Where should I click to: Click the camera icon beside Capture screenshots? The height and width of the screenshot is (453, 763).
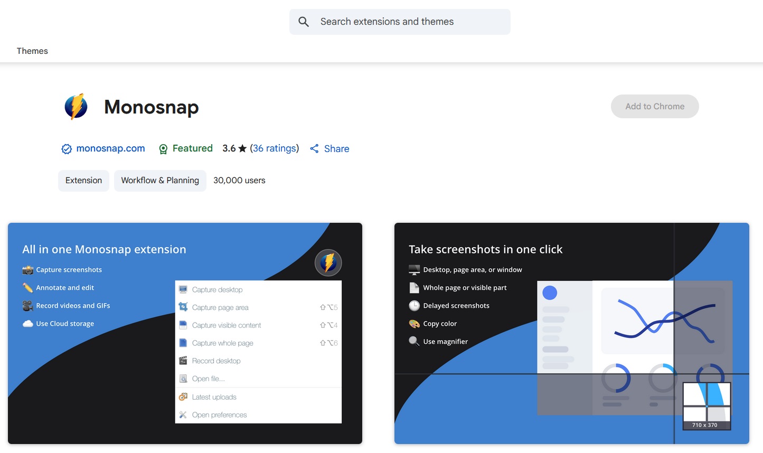27,270
